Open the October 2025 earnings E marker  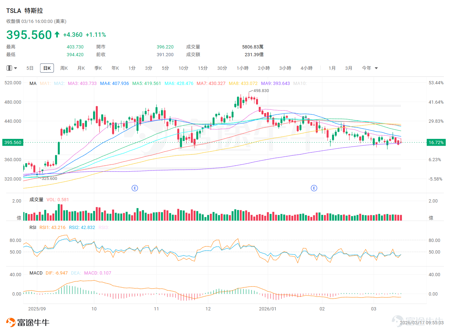click(x=135, y=188)
